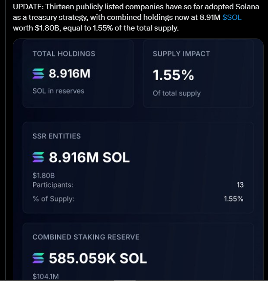Click the 8.916M SOL amount in SSR Entities
This screenshot has width=268, height=281.
pyautogui.click(x=89, y=157)
